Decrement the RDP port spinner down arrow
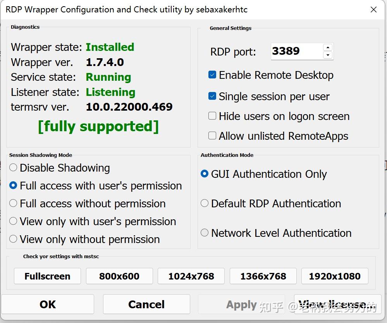The image size is (387, 323). (x=328, y=55)
